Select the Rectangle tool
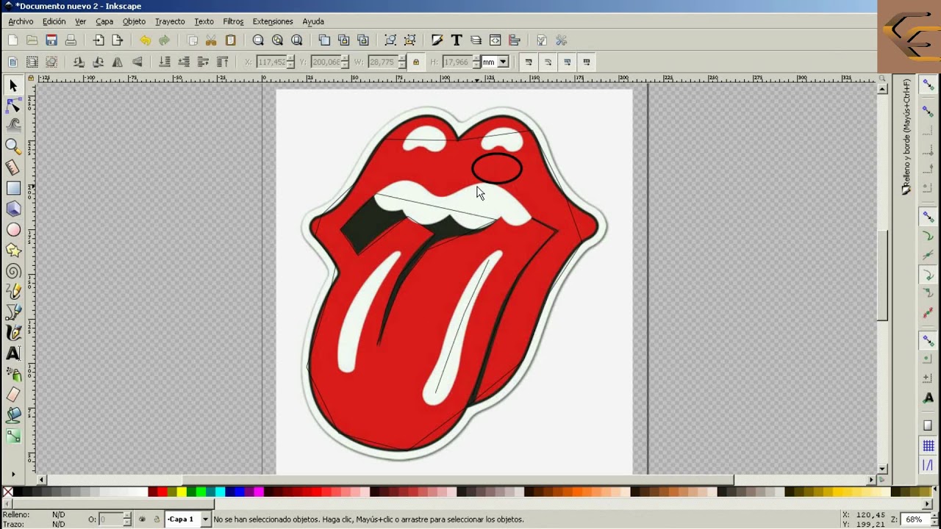Screen dimensions: 941x529 pyautogui.click(x=13, y=188)
